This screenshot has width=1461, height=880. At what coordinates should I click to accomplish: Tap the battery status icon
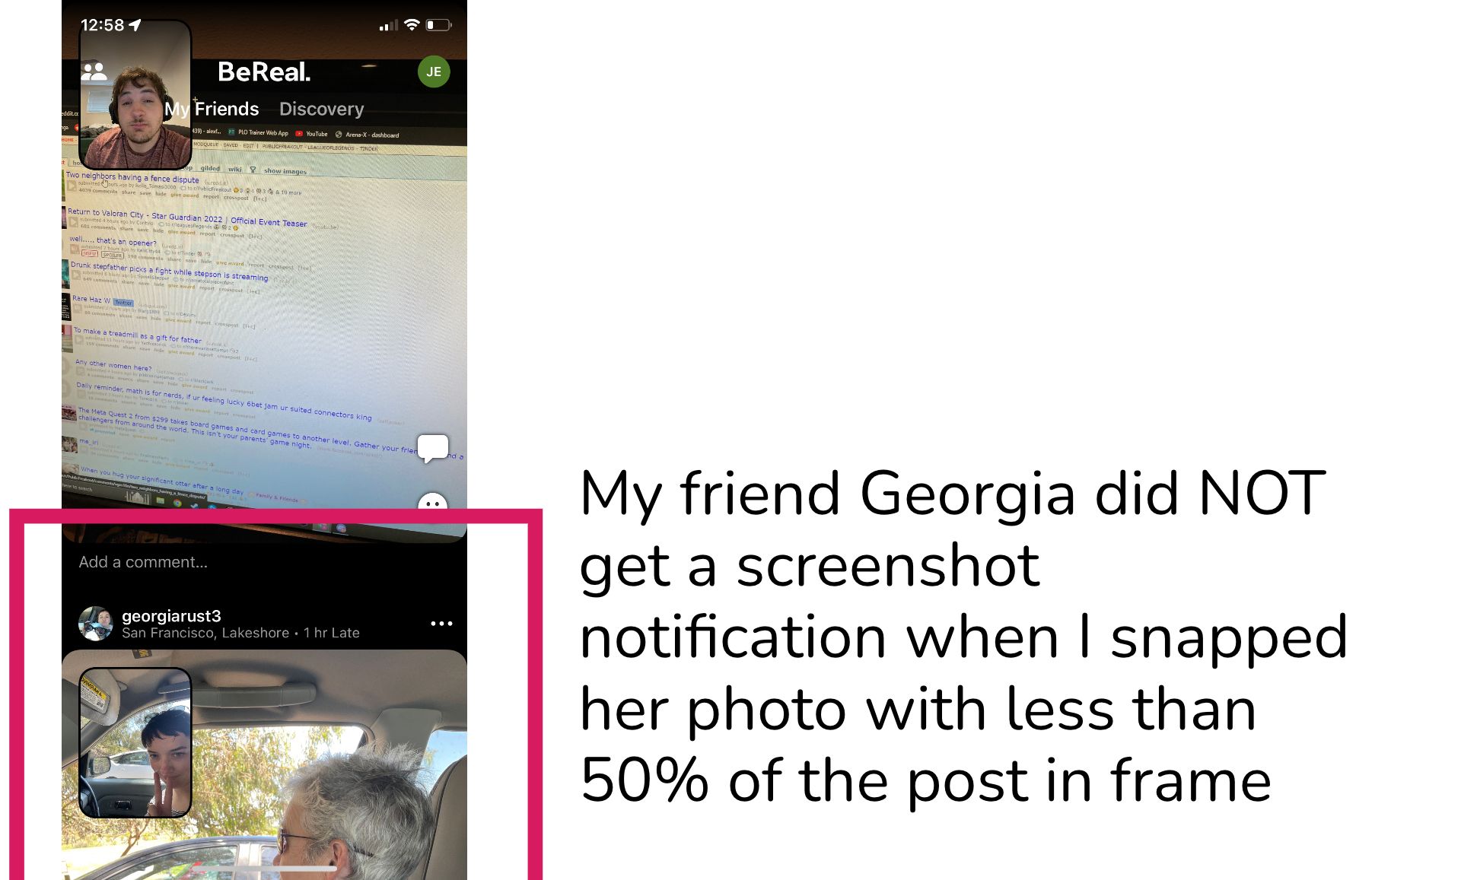tap(438, 25)
